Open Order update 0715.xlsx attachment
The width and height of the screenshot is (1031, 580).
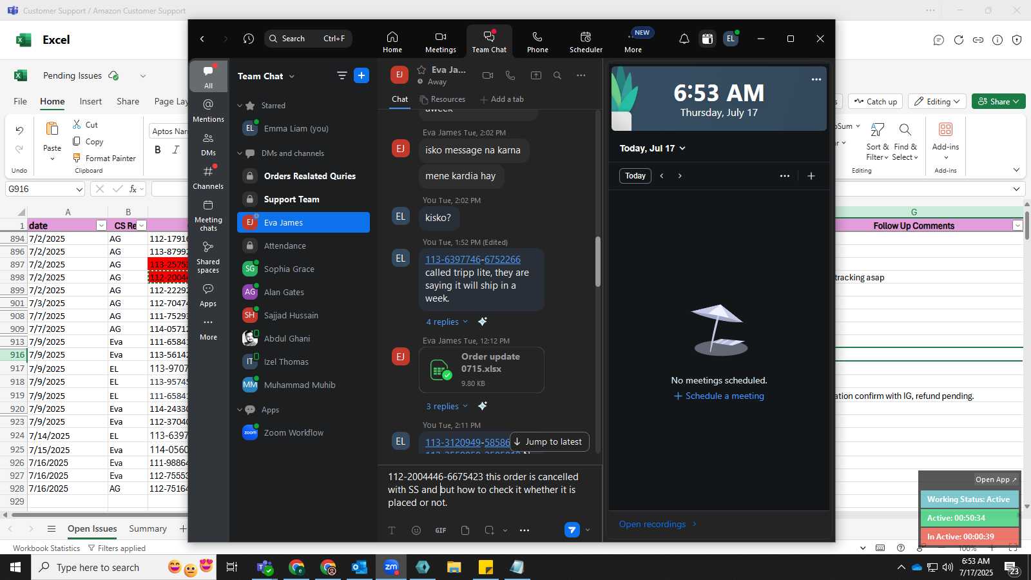(481, 370)
